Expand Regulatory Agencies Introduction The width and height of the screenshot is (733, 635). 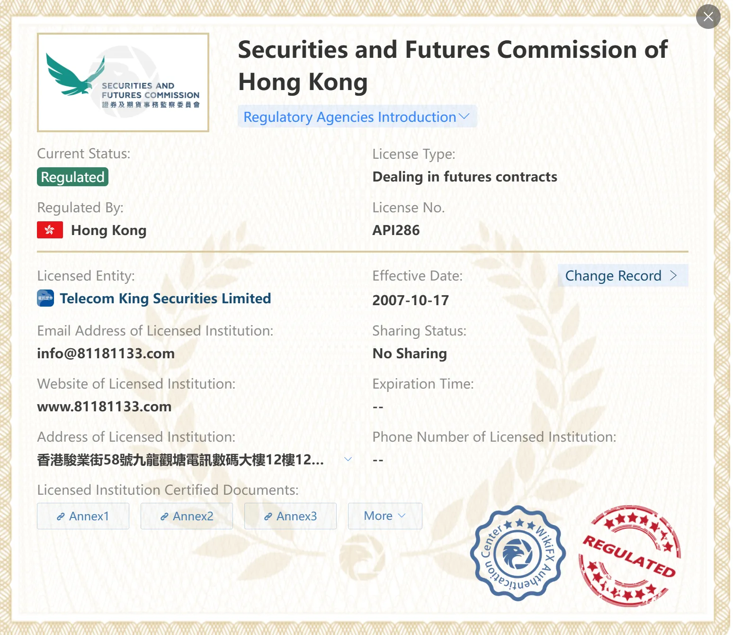(357, 117)
